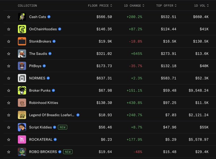This screenshot has height=159, width=216.
Task: Click NORMIES verified badge
Action: (x=48, y=78)
